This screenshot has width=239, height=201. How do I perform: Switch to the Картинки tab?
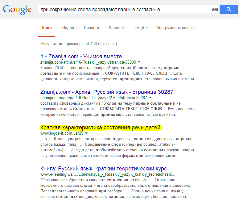pos(117,27)
